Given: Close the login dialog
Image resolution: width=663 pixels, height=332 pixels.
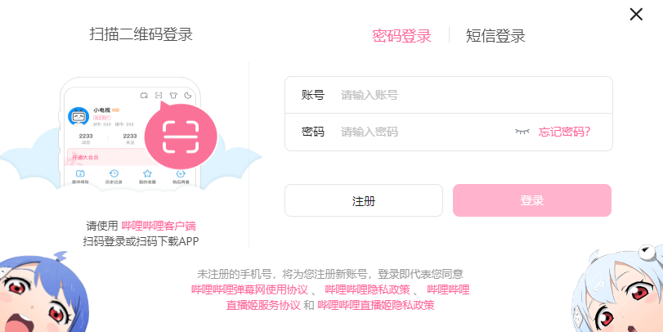Looking at the screenshot, I should point(636,14).
